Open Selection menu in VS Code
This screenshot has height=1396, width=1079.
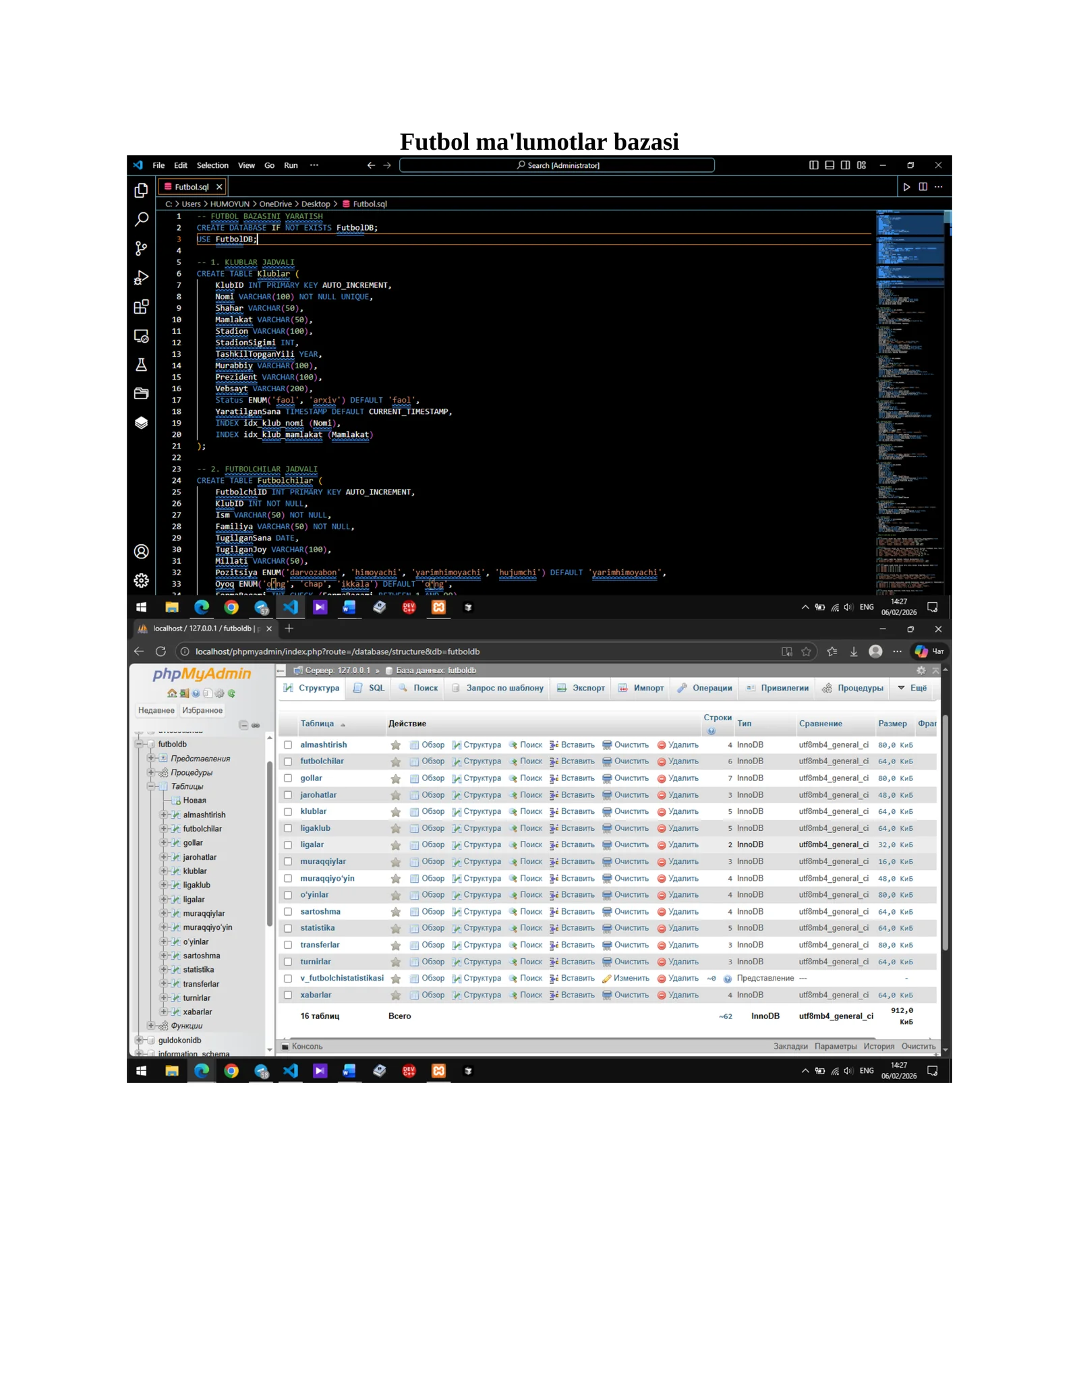click(x=212, y=165)
